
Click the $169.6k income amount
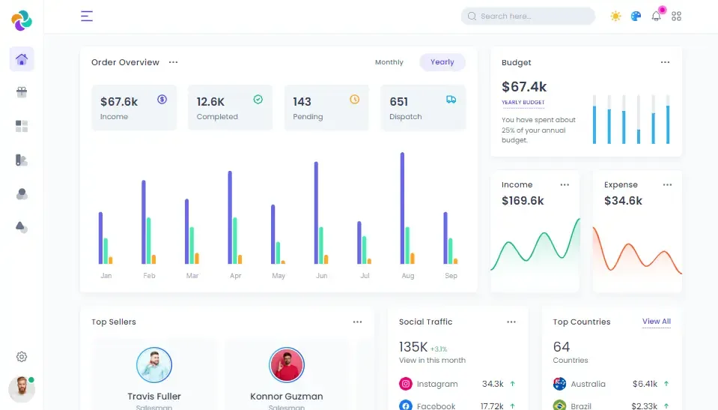coord(523,200)
